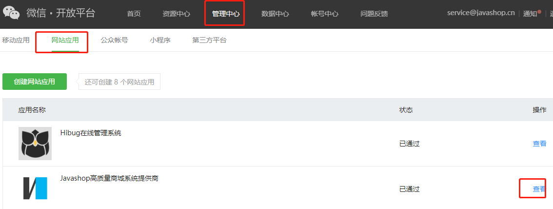This screenshot has height=209, width=553.
Task: Switch to the 第三方平台 tab
Action: click(209, 40)
